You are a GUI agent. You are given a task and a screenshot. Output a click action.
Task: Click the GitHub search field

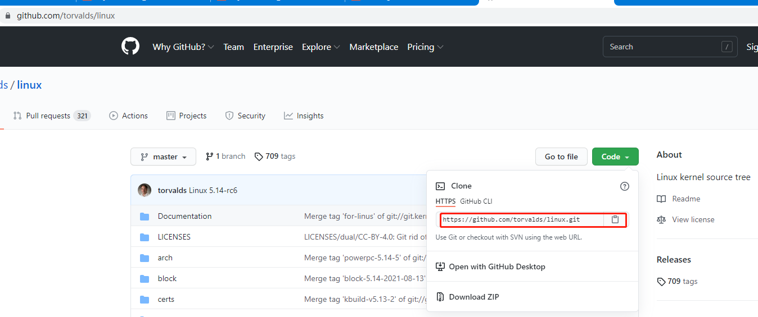click(669, 47)
